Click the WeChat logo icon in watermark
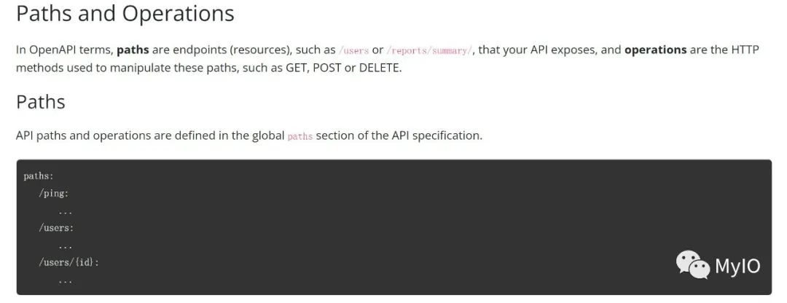787x303 pixels. 692,265
